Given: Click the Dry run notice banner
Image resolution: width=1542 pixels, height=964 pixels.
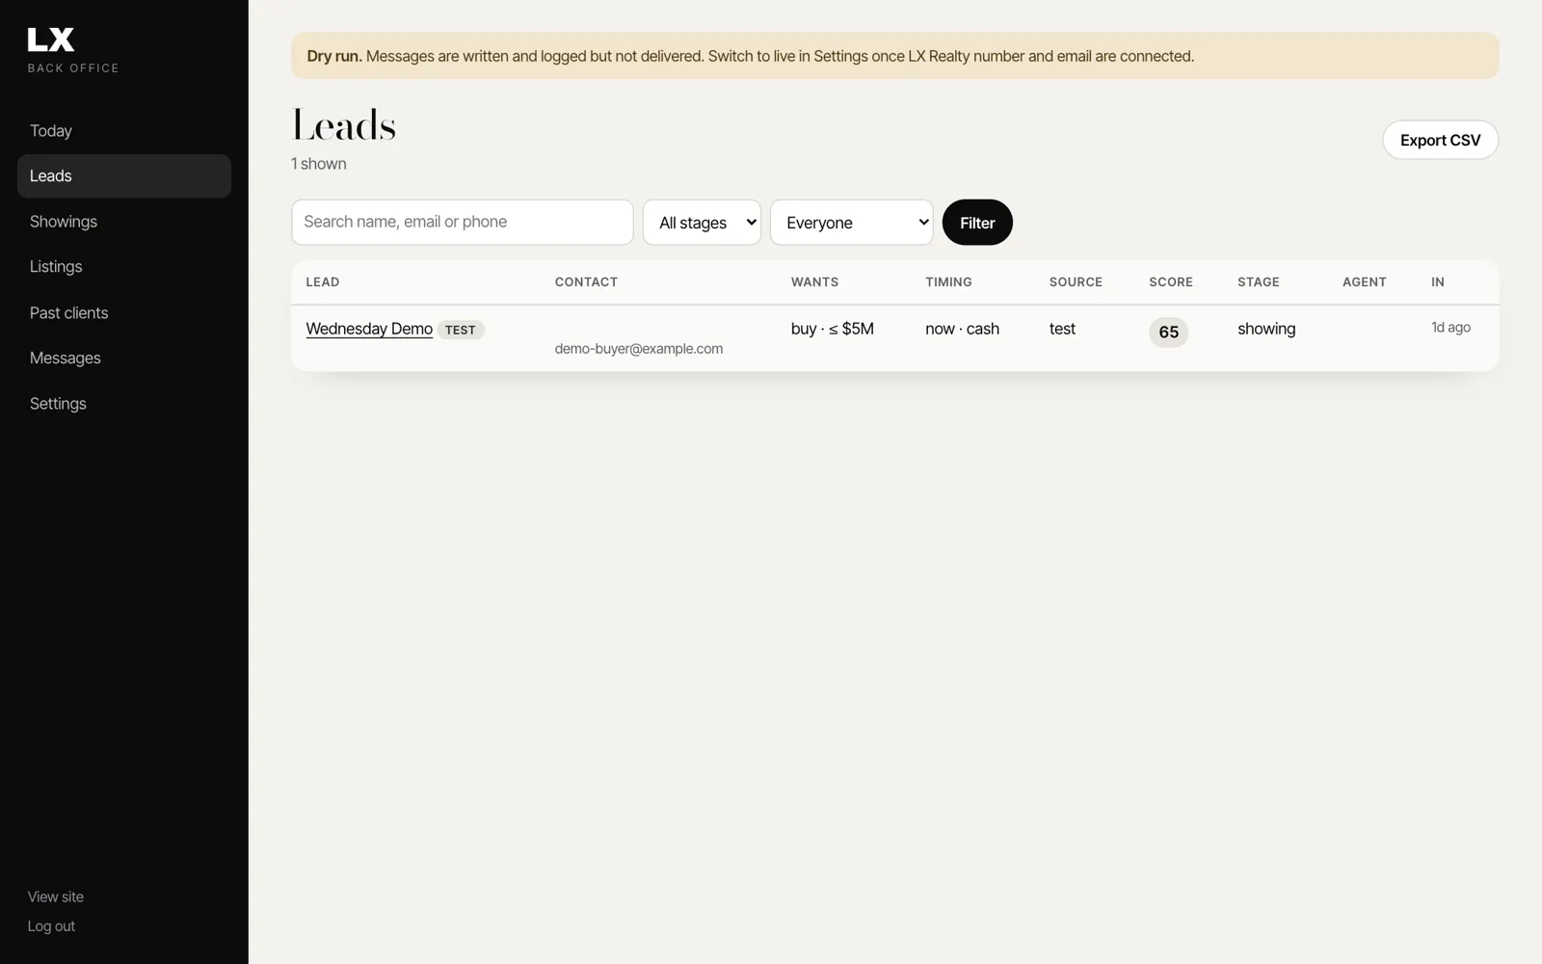Looking at the screenshot, I should [x=895, y=56].
